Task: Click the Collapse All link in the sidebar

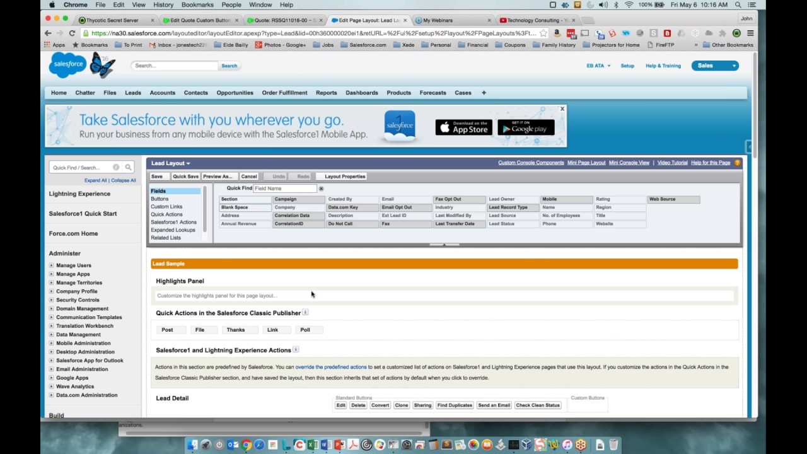Action: pyautogui.click(x=124, y=180)
